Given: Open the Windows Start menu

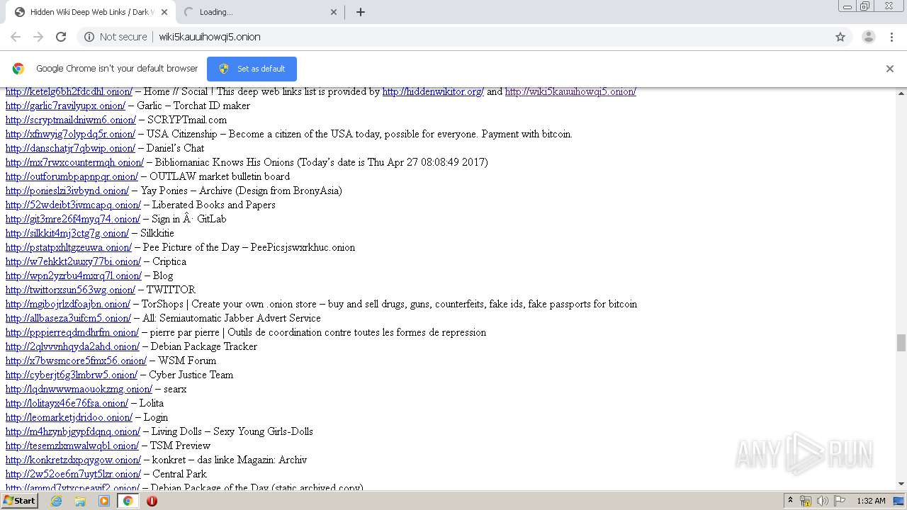Looking at the screenshot, I should [19, 501].
